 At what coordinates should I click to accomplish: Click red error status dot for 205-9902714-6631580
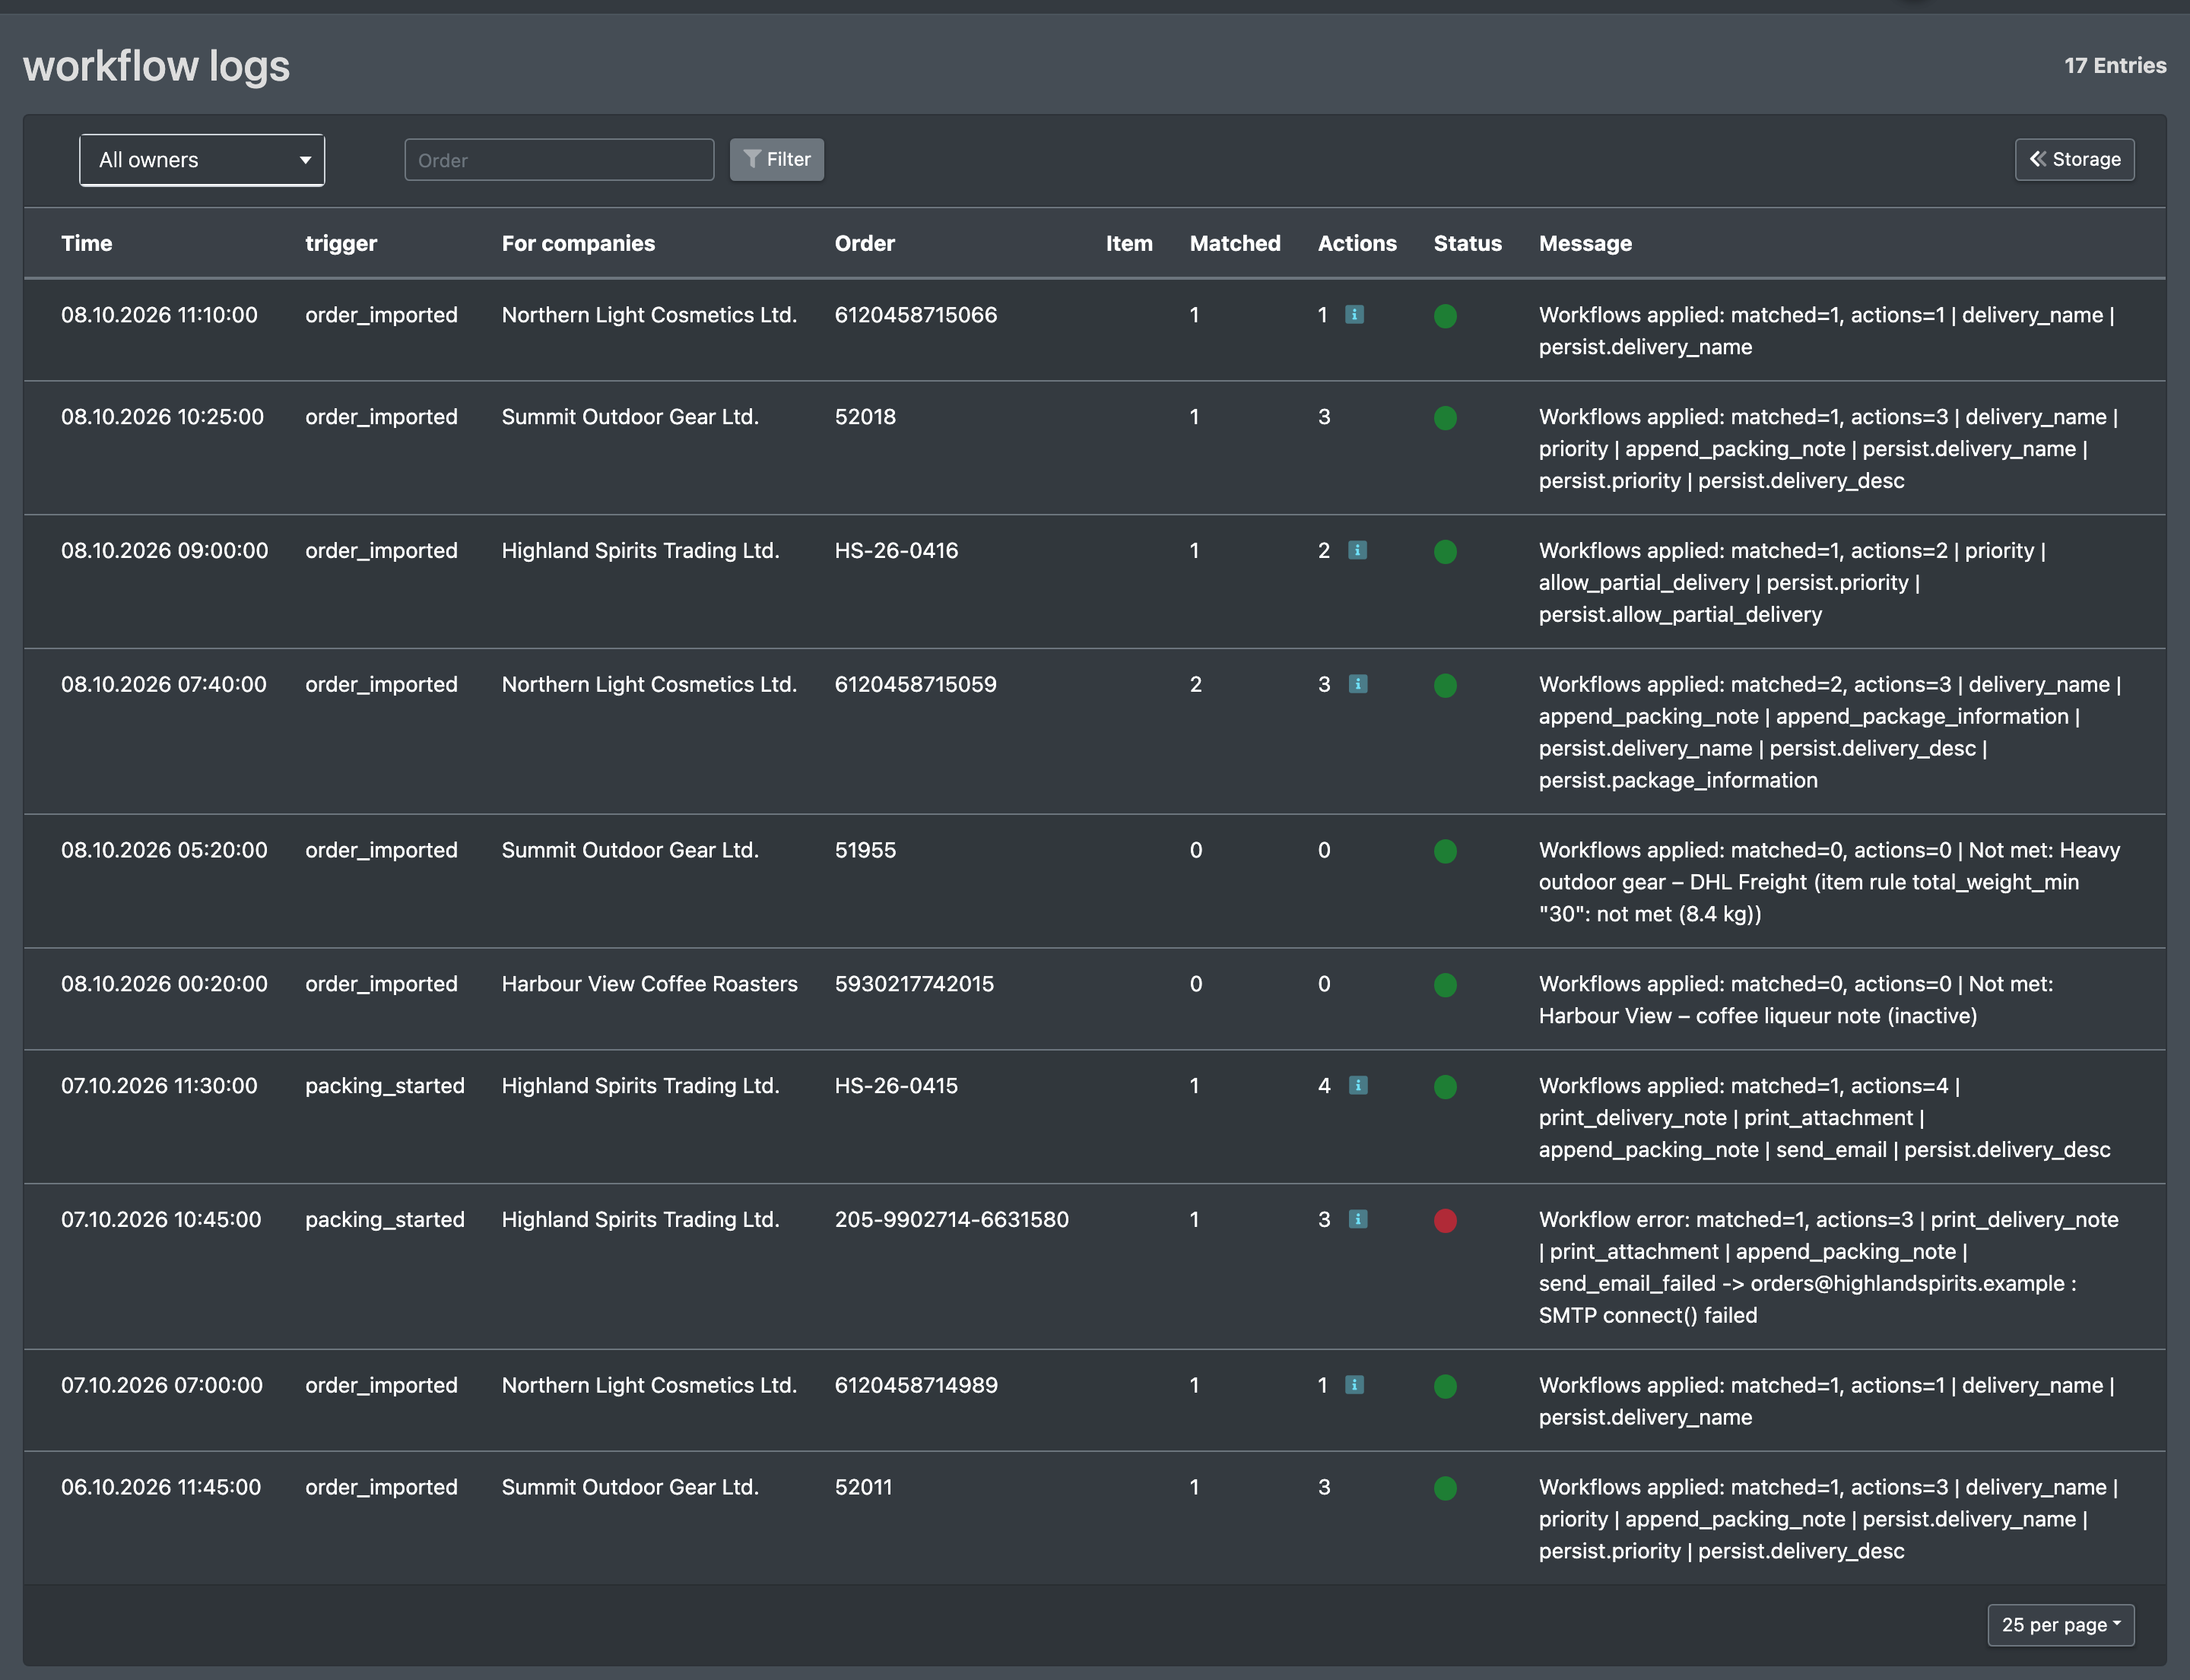[x=1445, y=1221]
